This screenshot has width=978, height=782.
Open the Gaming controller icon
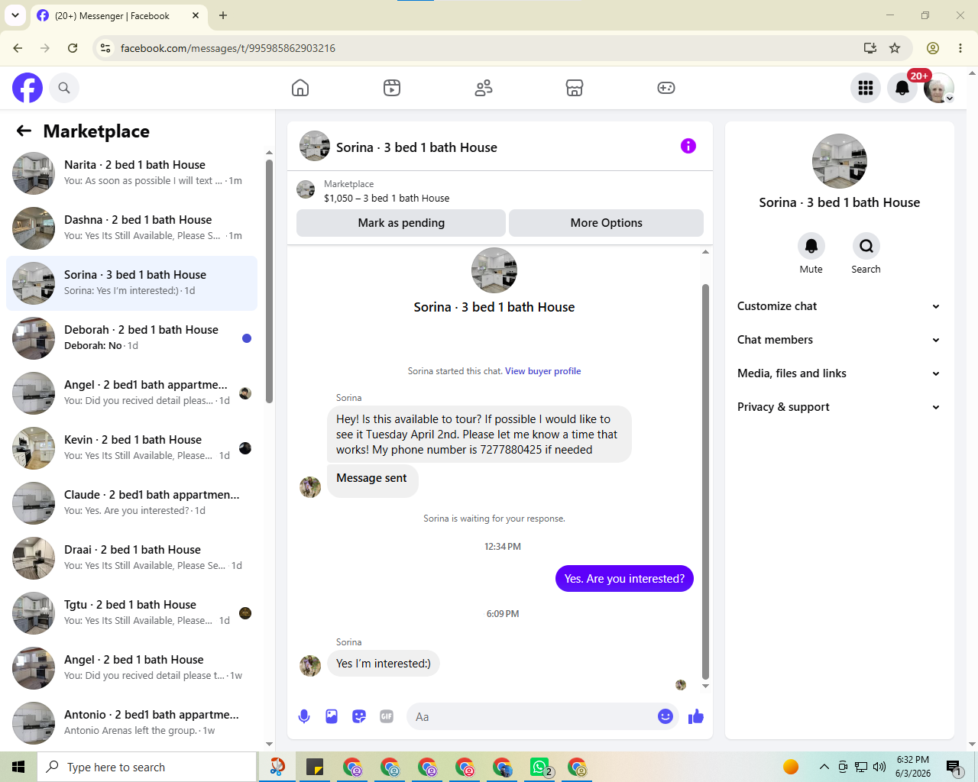click(666, 88)
